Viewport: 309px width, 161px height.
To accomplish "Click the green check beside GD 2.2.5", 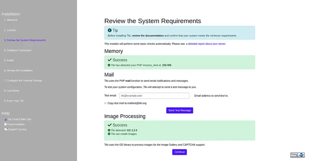I will (x=109, y=130).
